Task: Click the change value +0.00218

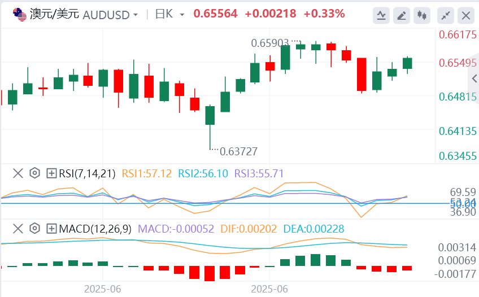Action: [x=271, y=14]
